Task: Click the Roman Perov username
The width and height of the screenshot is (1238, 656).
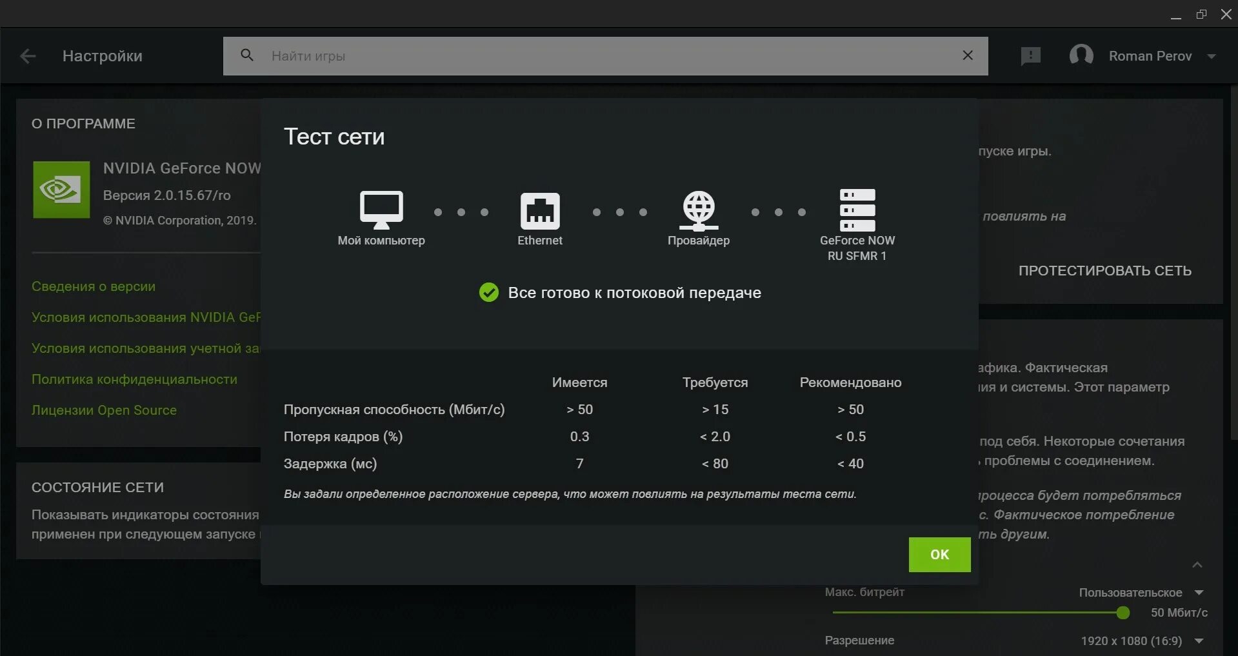Action: (x=1150, y=56)
